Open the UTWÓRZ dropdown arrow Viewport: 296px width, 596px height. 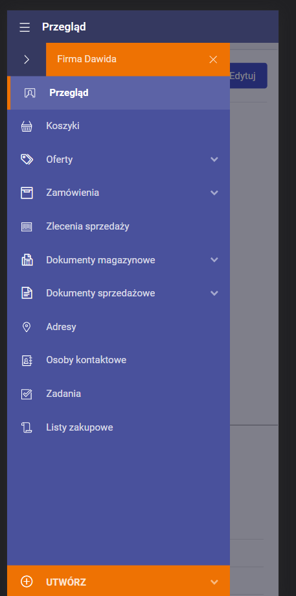click(214, 582)
